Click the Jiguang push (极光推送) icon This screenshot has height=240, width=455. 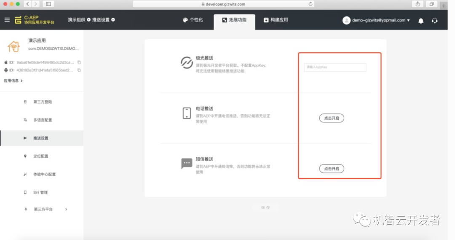[187, 62]
